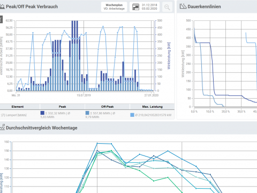The width and height of the screenshot is (257, 193).
Task: Click the Peak/Off Peak Verbrauch title
Action: tap(32, 6)
